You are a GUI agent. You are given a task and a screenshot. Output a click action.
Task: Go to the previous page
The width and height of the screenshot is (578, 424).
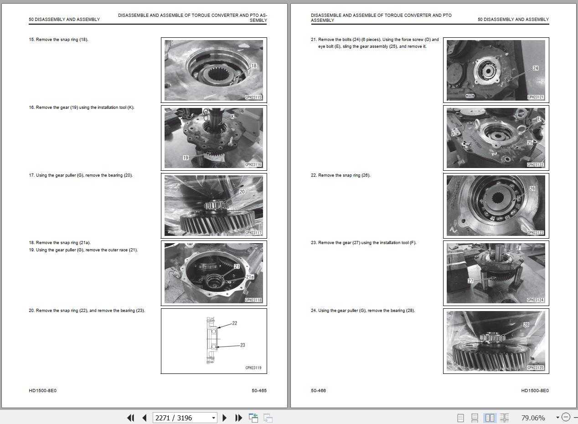[144, 418]
